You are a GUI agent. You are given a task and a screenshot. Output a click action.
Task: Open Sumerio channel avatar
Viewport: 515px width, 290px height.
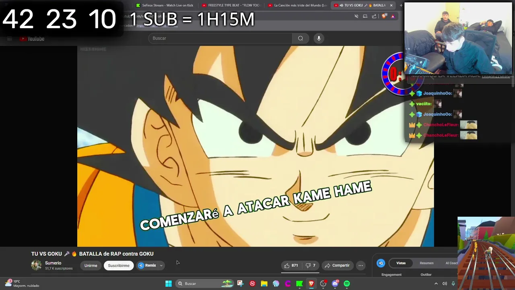point(37,265)
